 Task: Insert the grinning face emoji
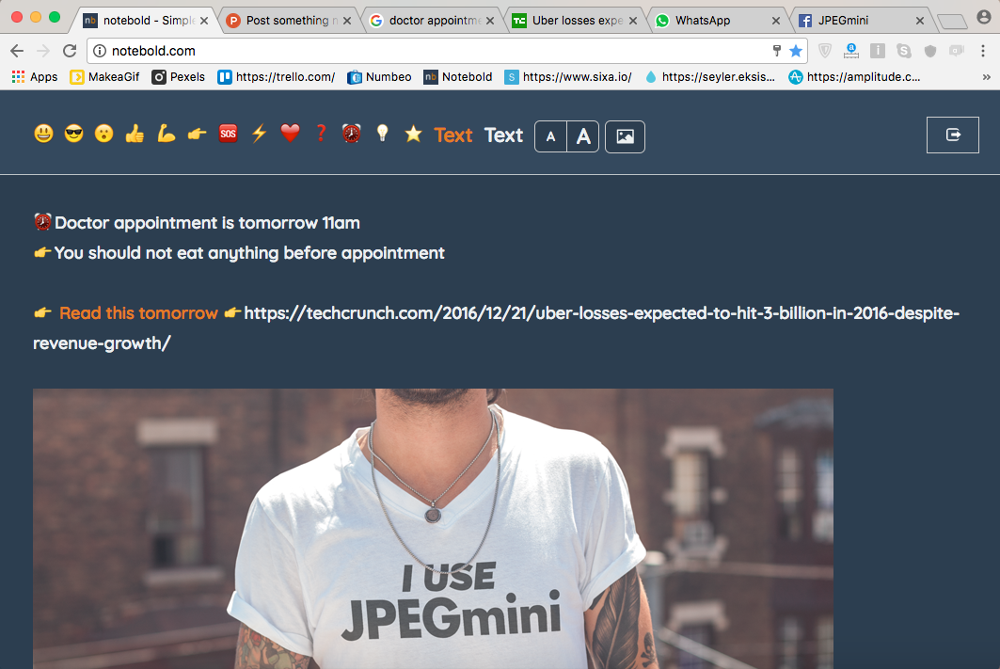coord(43,134)
